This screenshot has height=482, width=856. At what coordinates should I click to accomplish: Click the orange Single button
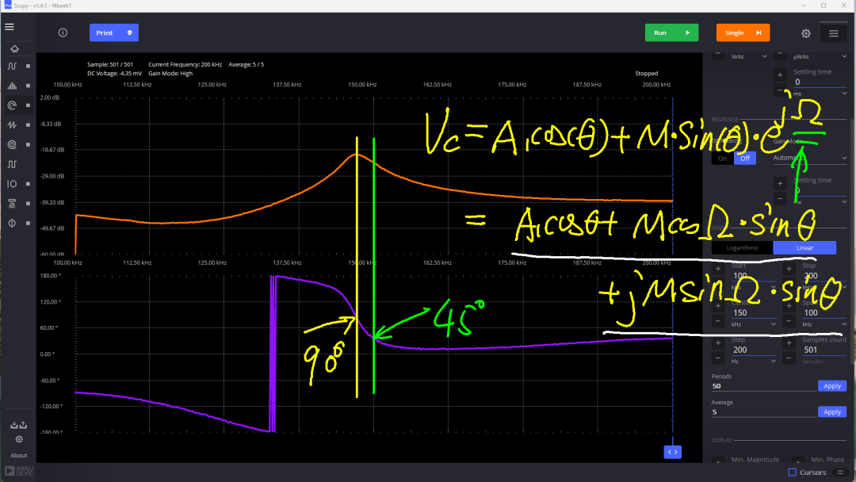pos(743,33)
